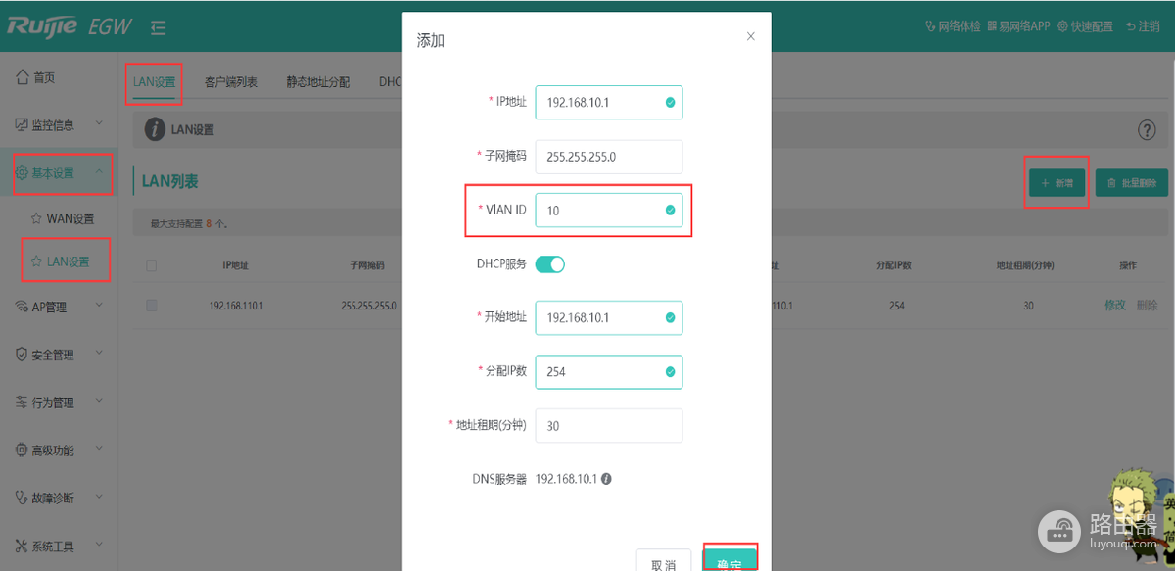Open 网络体验 in the top bar

953,26
